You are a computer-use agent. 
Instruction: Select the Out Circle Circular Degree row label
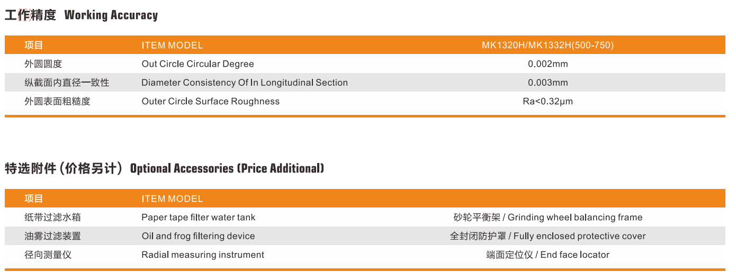(198, 64)
